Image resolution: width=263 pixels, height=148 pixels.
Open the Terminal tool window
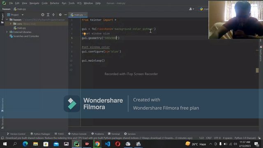(x=114, y=134)
